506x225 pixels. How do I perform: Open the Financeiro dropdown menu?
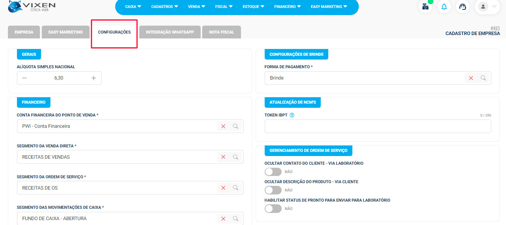pyautogui.click(x=288, y=6)
